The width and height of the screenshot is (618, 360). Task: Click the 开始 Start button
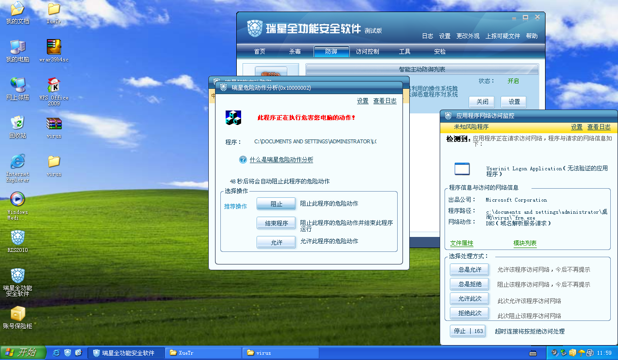coord(23,353)
